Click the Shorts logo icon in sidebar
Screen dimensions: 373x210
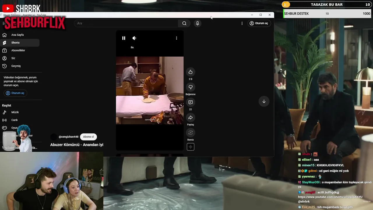coord(4,43)
